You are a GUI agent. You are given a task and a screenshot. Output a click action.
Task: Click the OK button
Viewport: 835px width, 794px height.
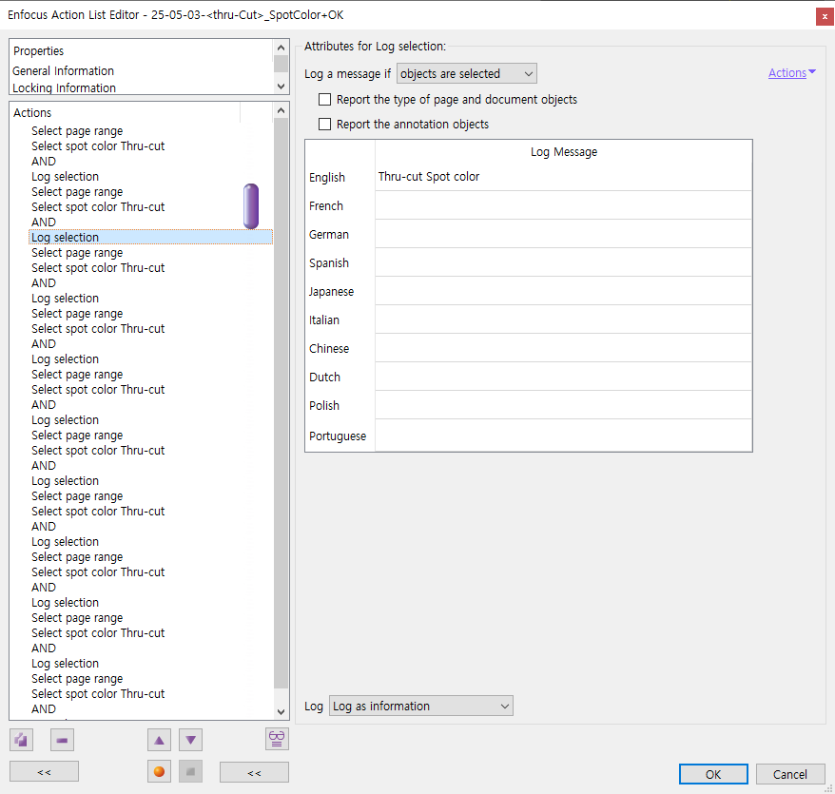coord(713,775)
